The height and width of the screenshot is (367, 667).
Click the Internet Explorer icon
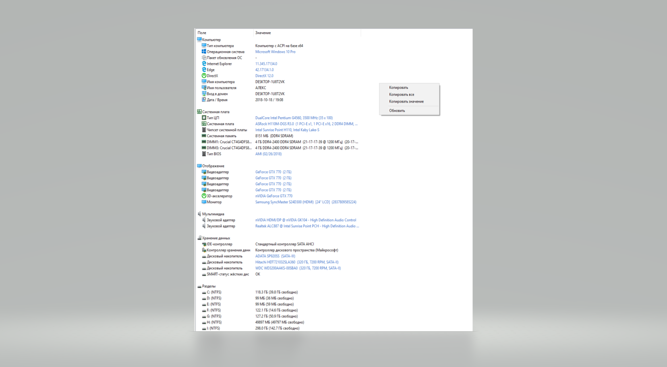(204, 64)
